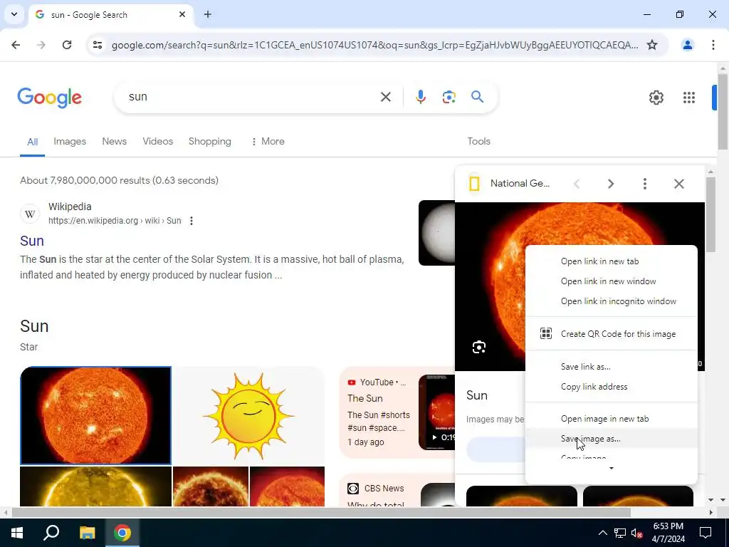The height and width of the screenshot is (547, 729).
Task: Expand tab search dropdown arrow
Action: point(14,14)
